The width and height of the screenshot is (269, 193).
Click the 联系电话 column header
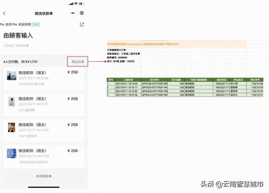coord(222,80)
